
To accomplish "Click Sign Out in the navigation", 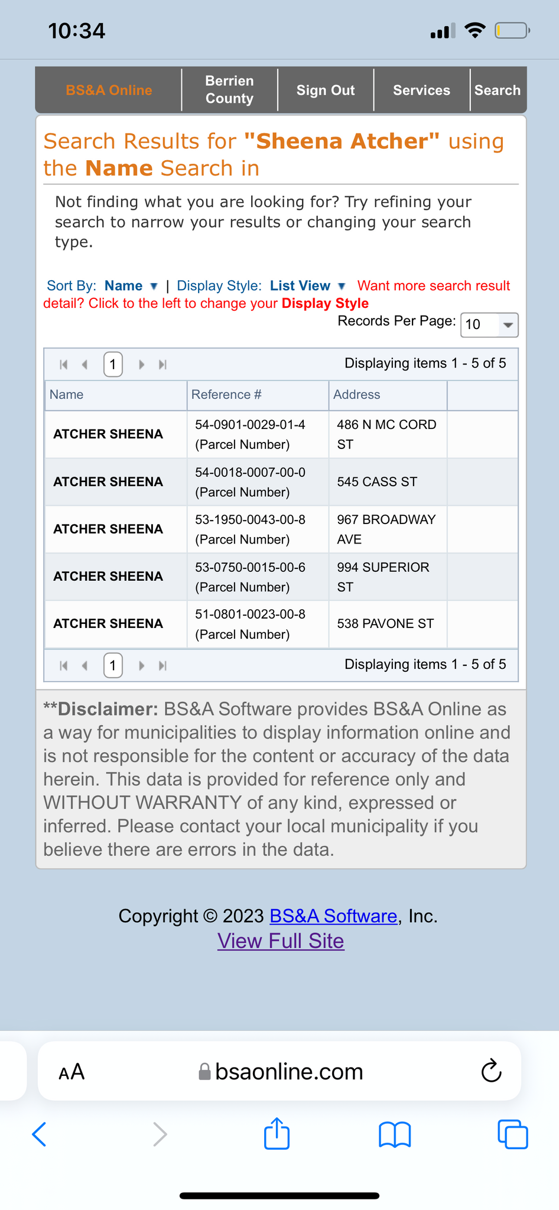I will tap(326, 90).
